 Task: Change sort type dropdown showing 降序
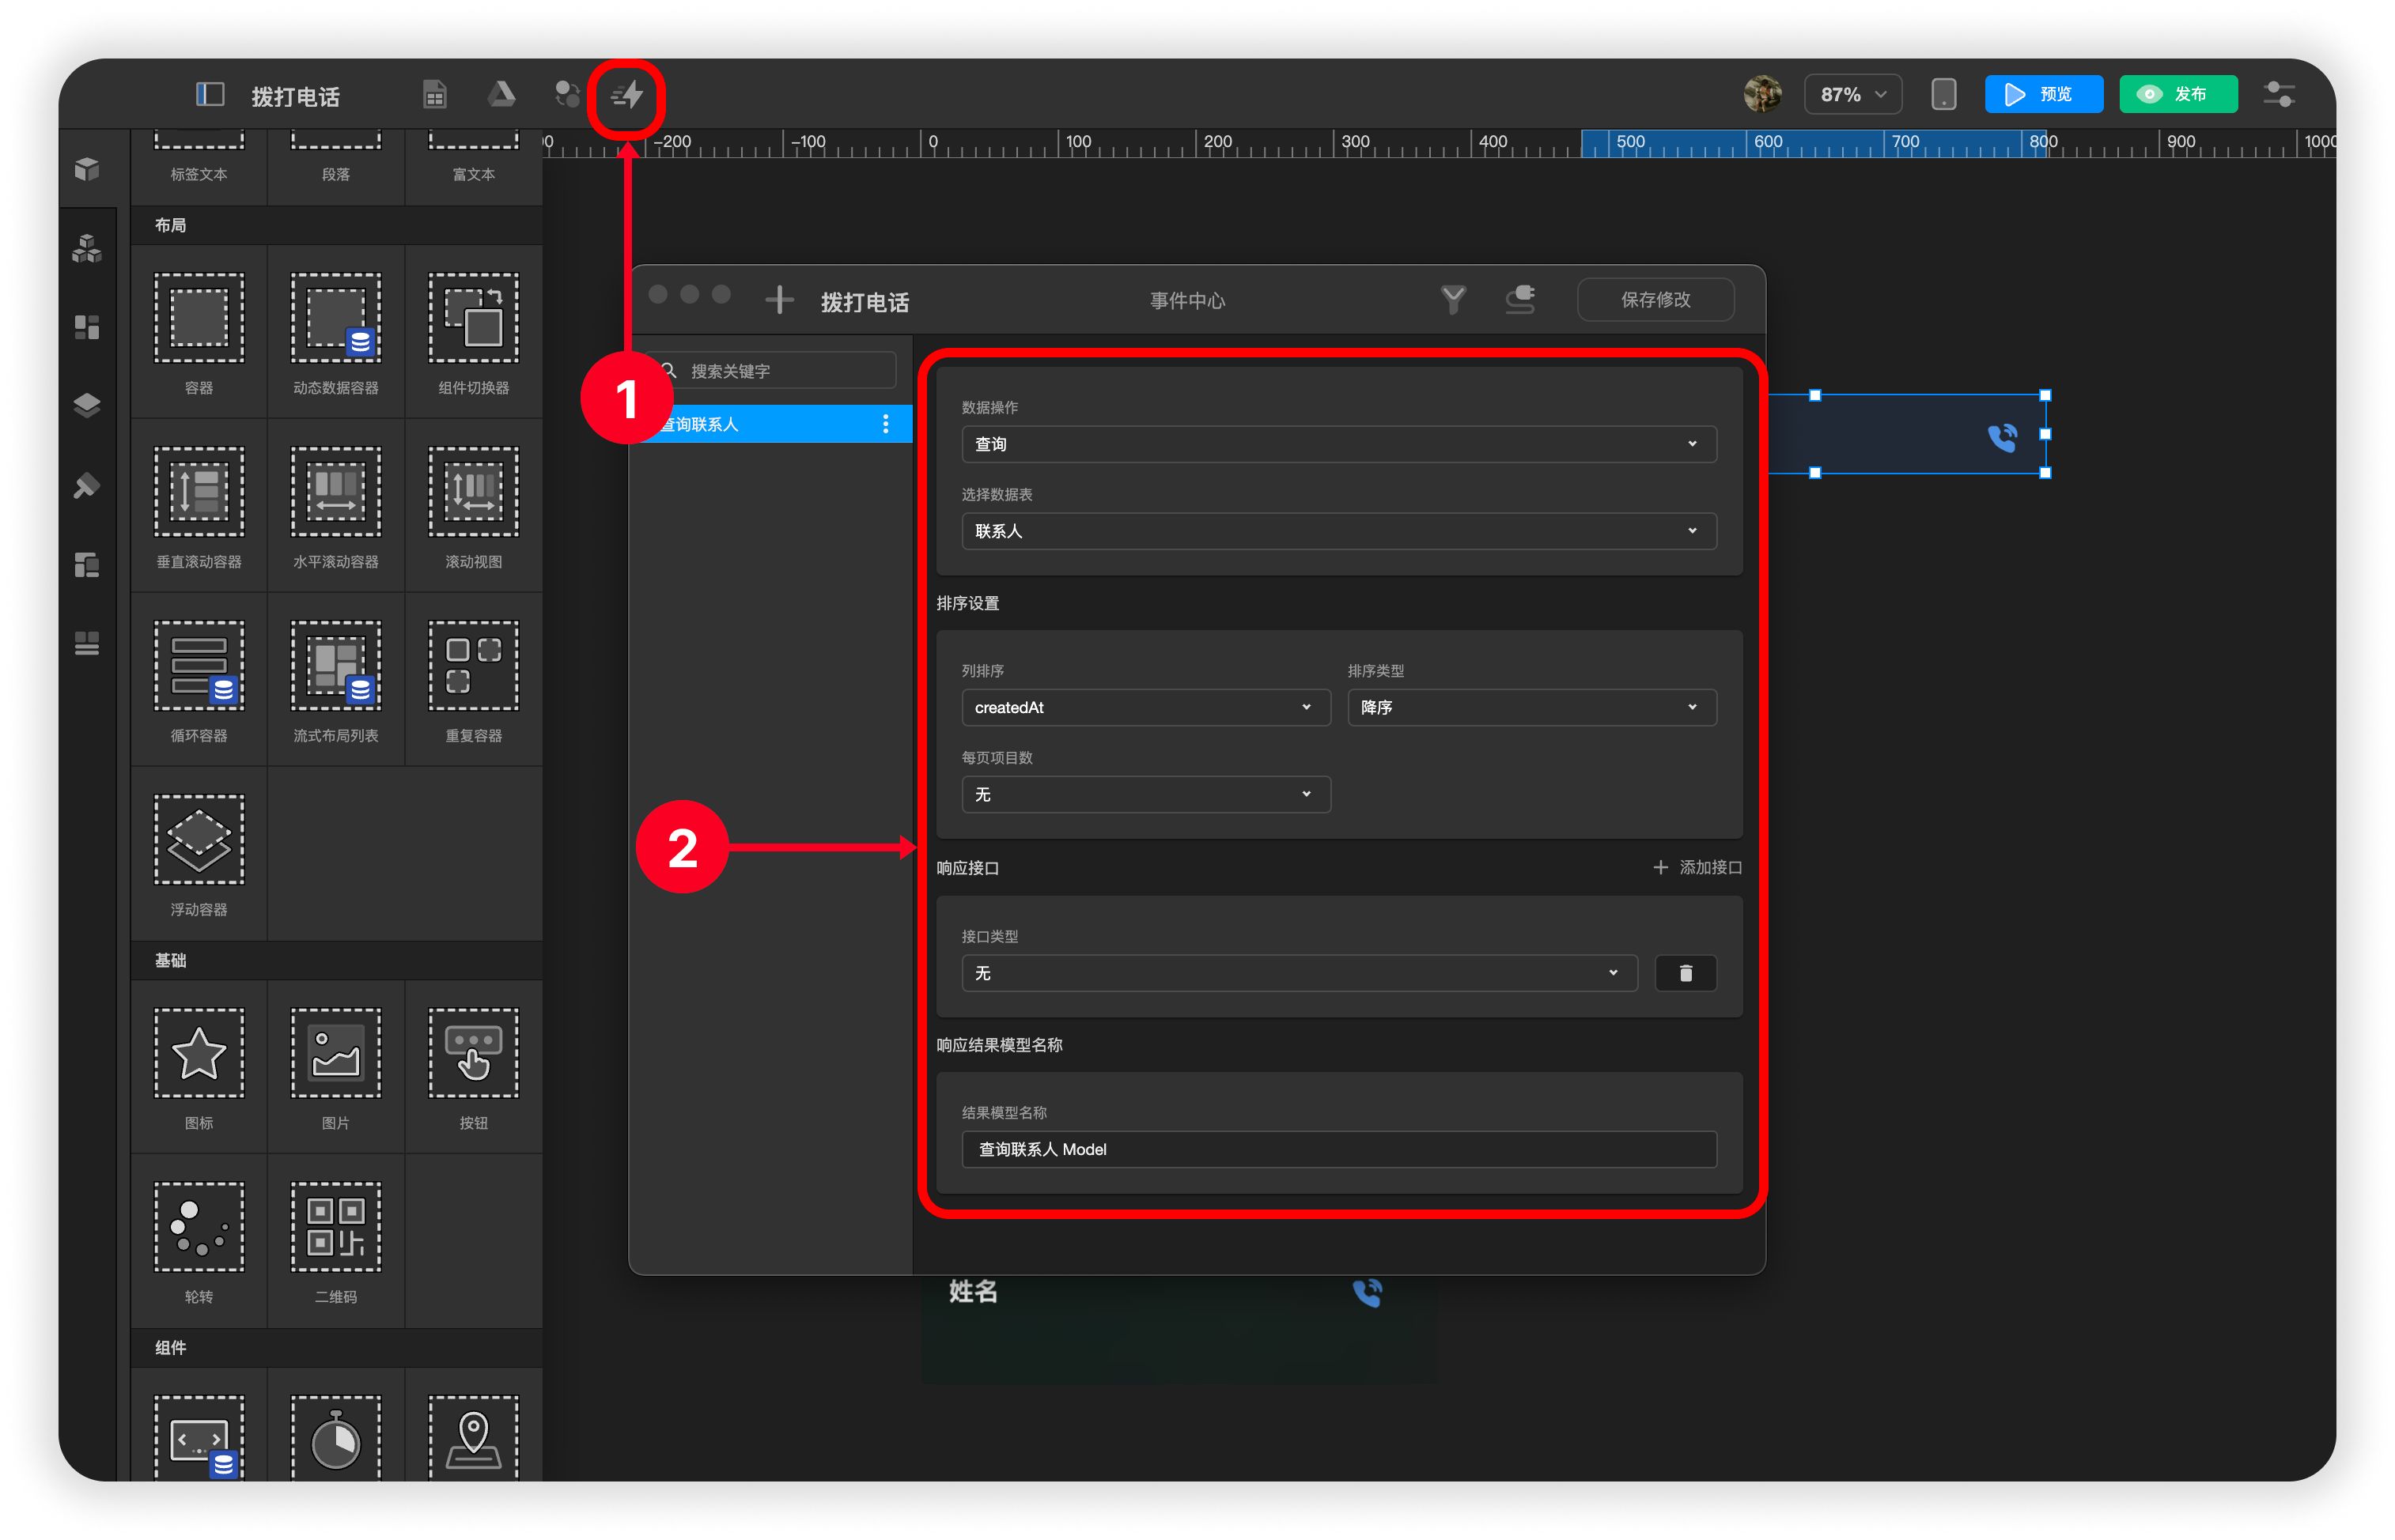click(1530, 707)
